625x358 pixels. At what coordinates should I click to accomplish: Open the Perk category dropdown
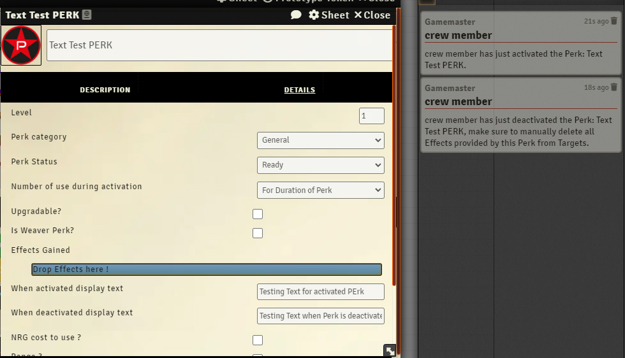pyautogui.click(x=320, y=140)
